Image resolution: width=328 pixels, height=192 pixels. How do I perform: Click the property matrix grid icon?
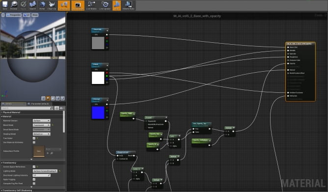pos(56,108)
